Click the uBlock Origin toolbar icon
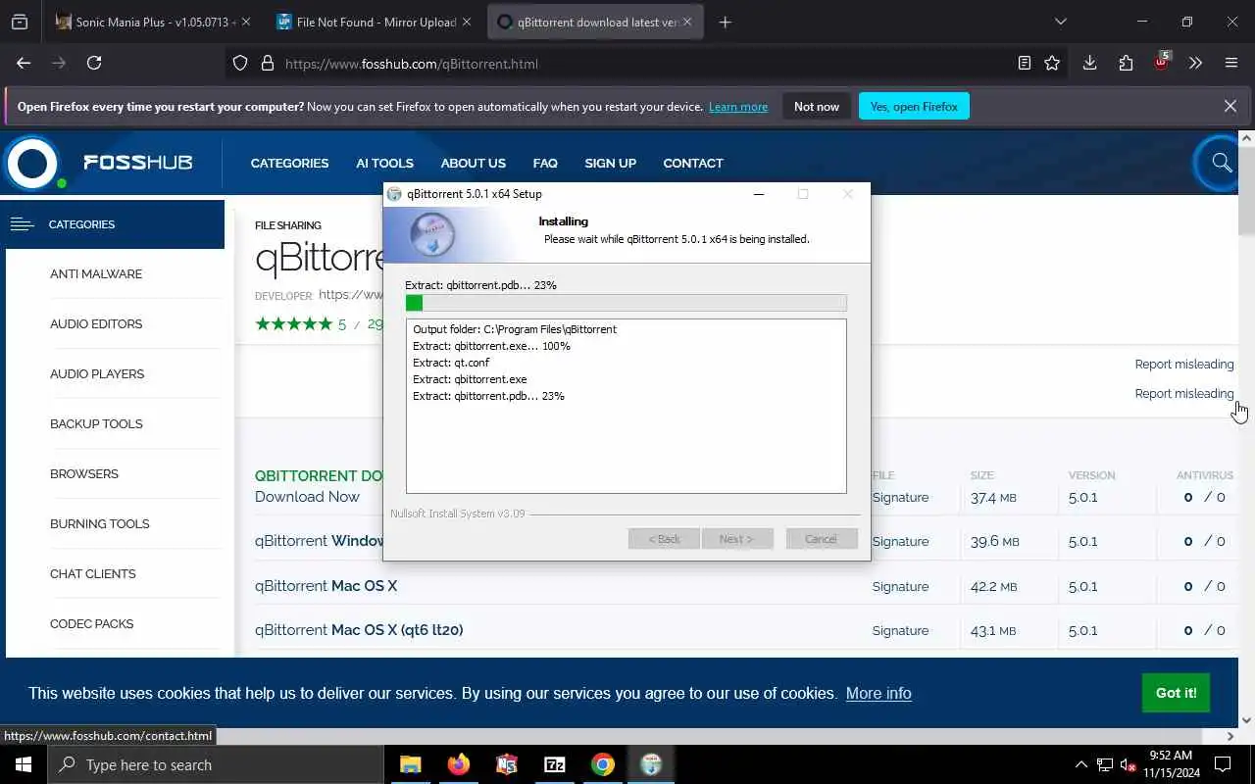The image size is (1255, 784). coord(1161,62)
